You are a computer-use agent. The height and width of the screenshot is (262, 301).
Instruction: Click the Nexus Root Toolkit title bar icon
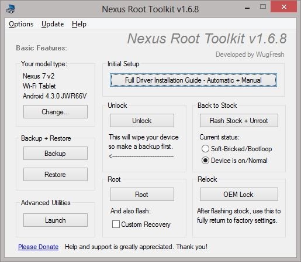tap(11, 9)
